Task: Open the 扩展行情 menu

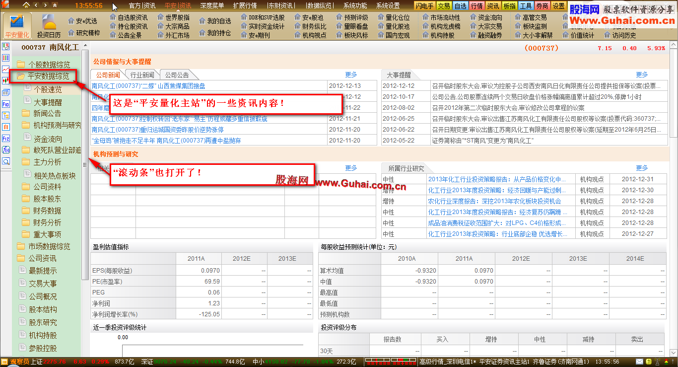Action: [245, 6]
